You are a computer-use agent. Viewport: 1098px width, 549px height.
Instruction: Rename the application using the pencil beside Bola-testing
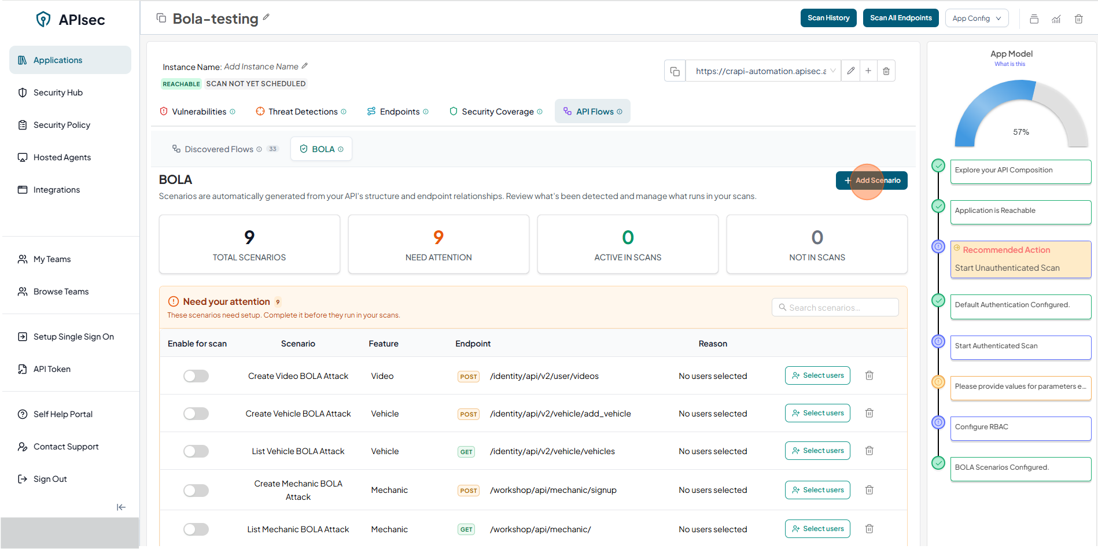(x=266, y=17)
